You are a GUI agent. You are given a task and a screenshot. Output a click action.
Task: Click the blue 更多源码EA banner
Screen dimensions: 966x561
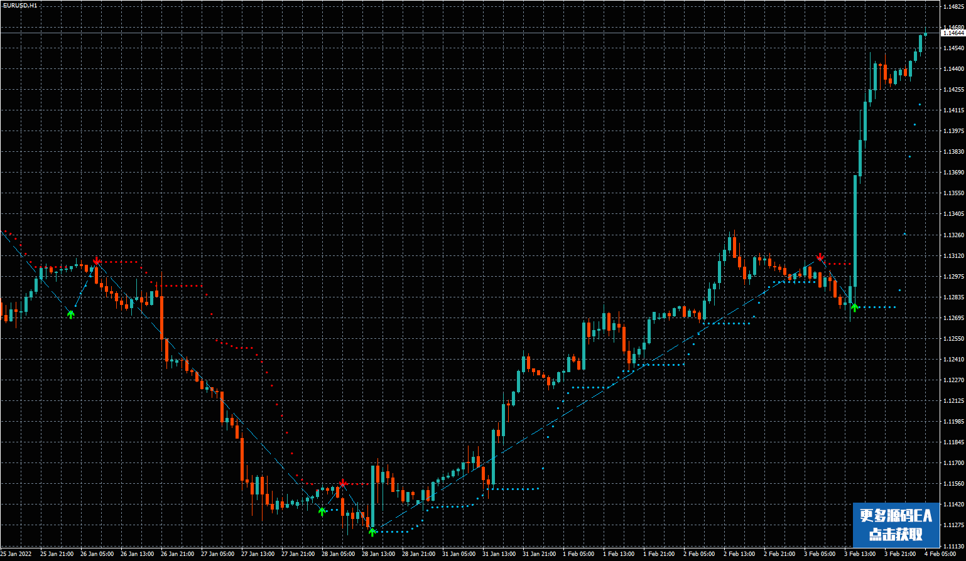pyautogui.click(x=896, y=525)
